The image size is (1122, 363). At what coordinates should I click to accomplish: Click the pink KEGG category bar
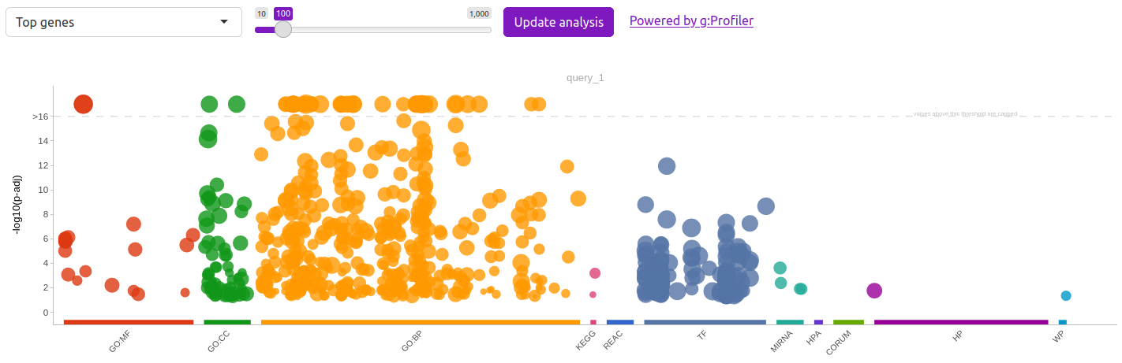(x=593, y=322)
